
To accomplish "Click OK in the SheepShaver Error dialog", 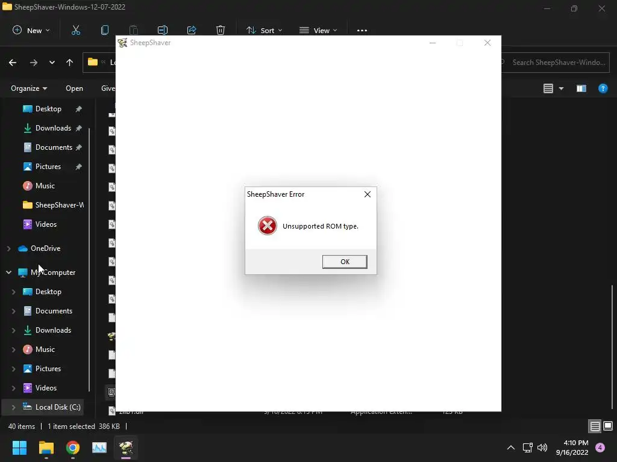I will point(345,262).
